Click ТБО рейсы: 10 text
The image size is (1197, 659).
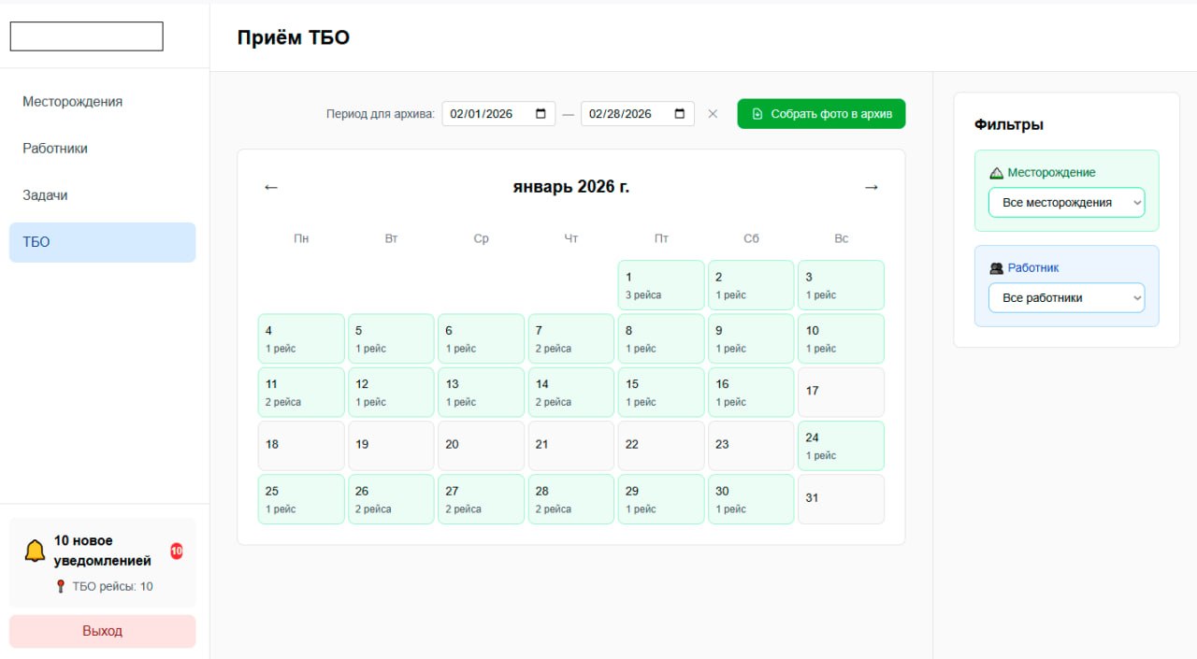click(x=112, y=587)
